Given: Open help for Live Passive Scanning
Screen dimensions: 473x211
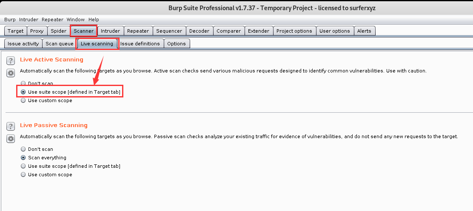Looking at the screenshot, I should pos(11,126).
